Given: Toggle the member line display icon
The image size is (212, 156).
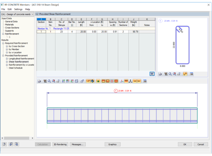Looking at the screenshot, I should pos(88,81).
